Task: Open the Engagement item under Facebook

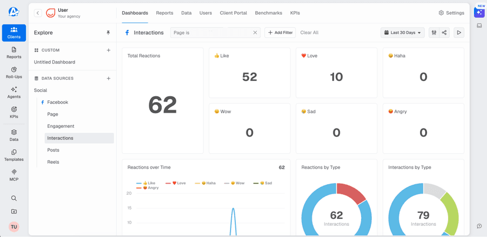Action: [x=61, y=126]
